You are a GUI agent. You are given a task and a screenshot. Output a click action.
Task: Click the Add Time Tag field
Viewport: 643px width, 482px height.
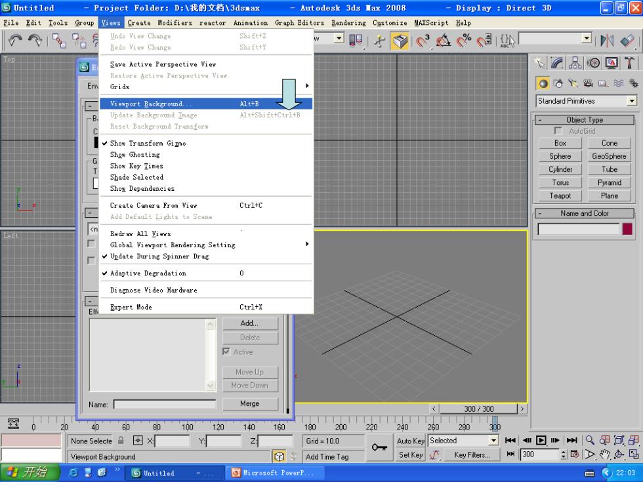coord(333,456)
